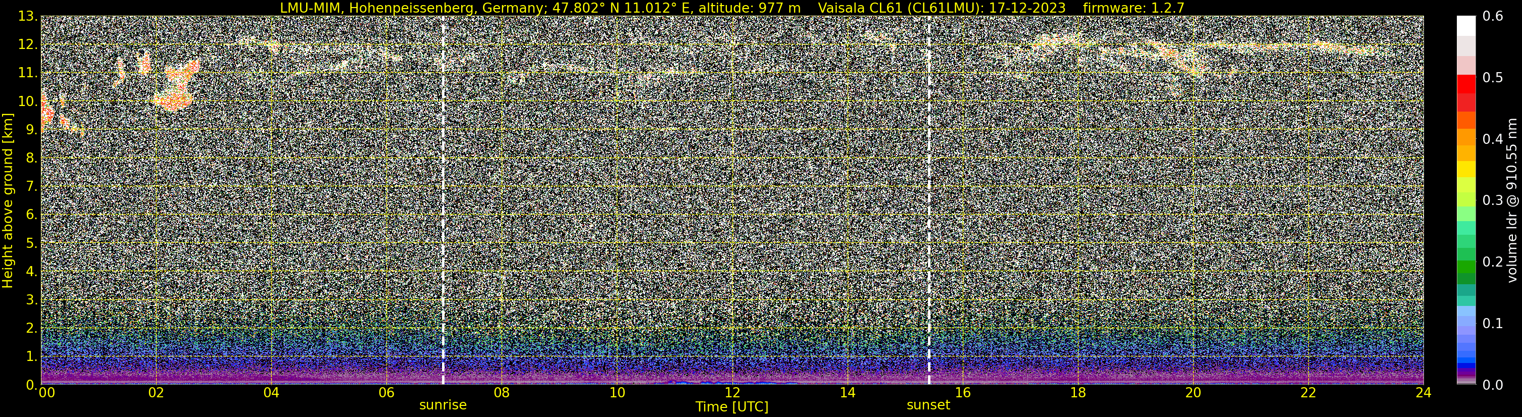Click the time axis tick label 02
1522x417 pixels.
coord(156,393)
